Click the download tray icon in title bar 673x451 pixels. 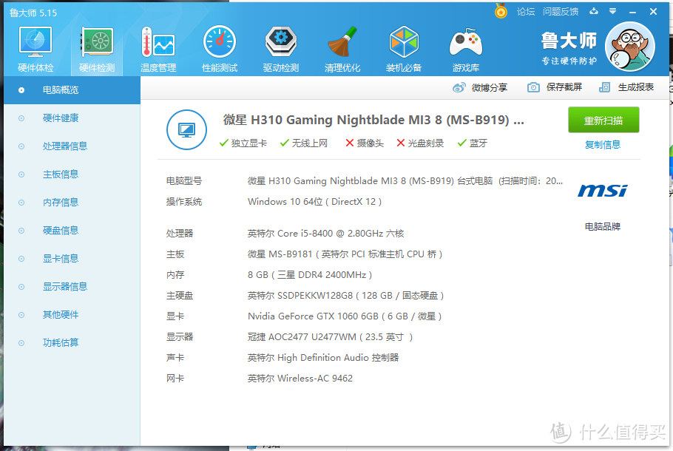click(594, 11)
